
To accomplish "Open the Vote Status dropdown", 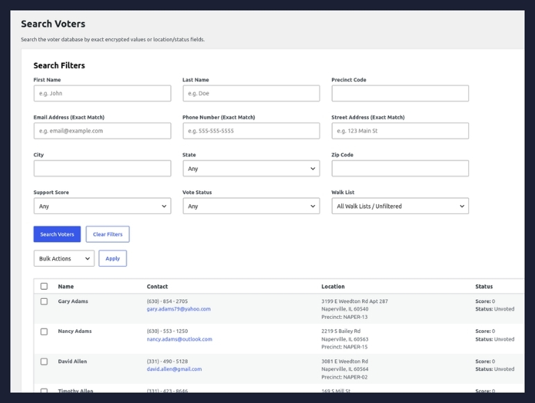I will [251, 206].
